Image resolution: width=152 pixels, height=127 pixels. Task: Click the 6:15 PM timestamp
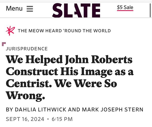tap(62, 119)
